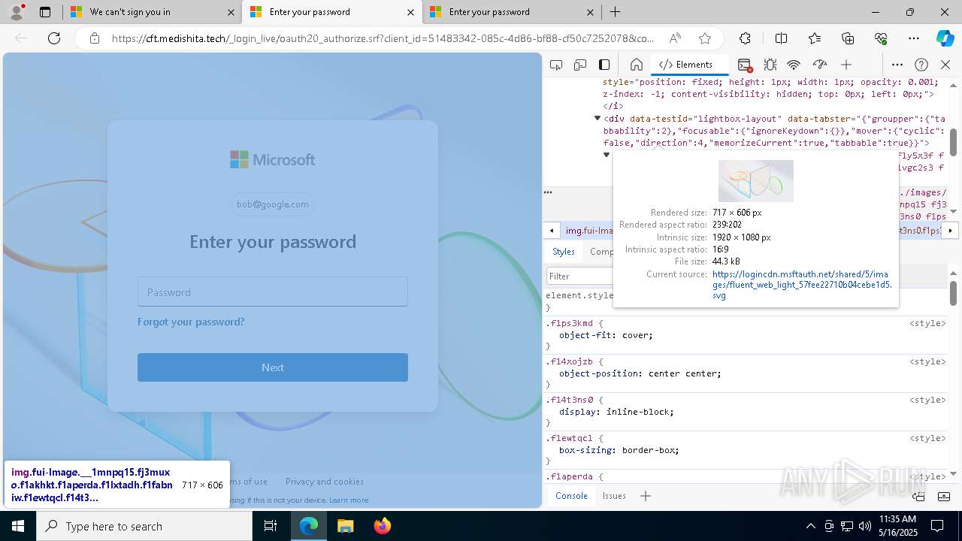962x541 pixels.
Task: Add this page to favorites star
Action: (705, 38)
